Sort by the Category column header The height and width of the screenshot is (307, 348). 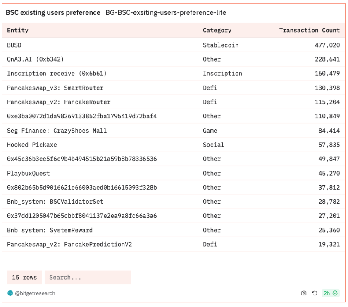pos(217,30)
